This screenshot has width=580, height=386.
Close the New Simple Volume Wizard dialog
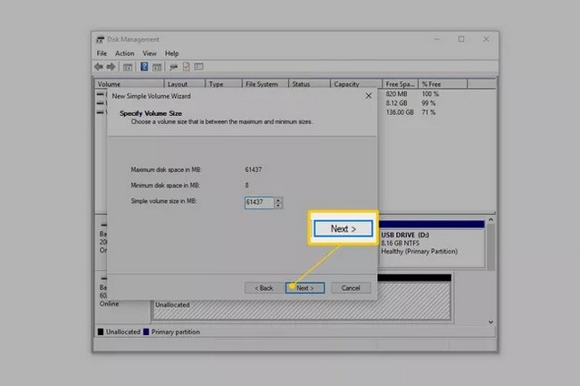point(367,95)
